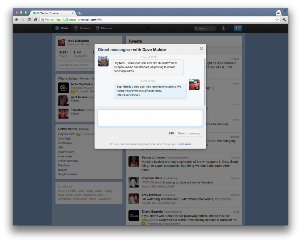
Task: Open the Discover nav tab
Action: [104, 28]
